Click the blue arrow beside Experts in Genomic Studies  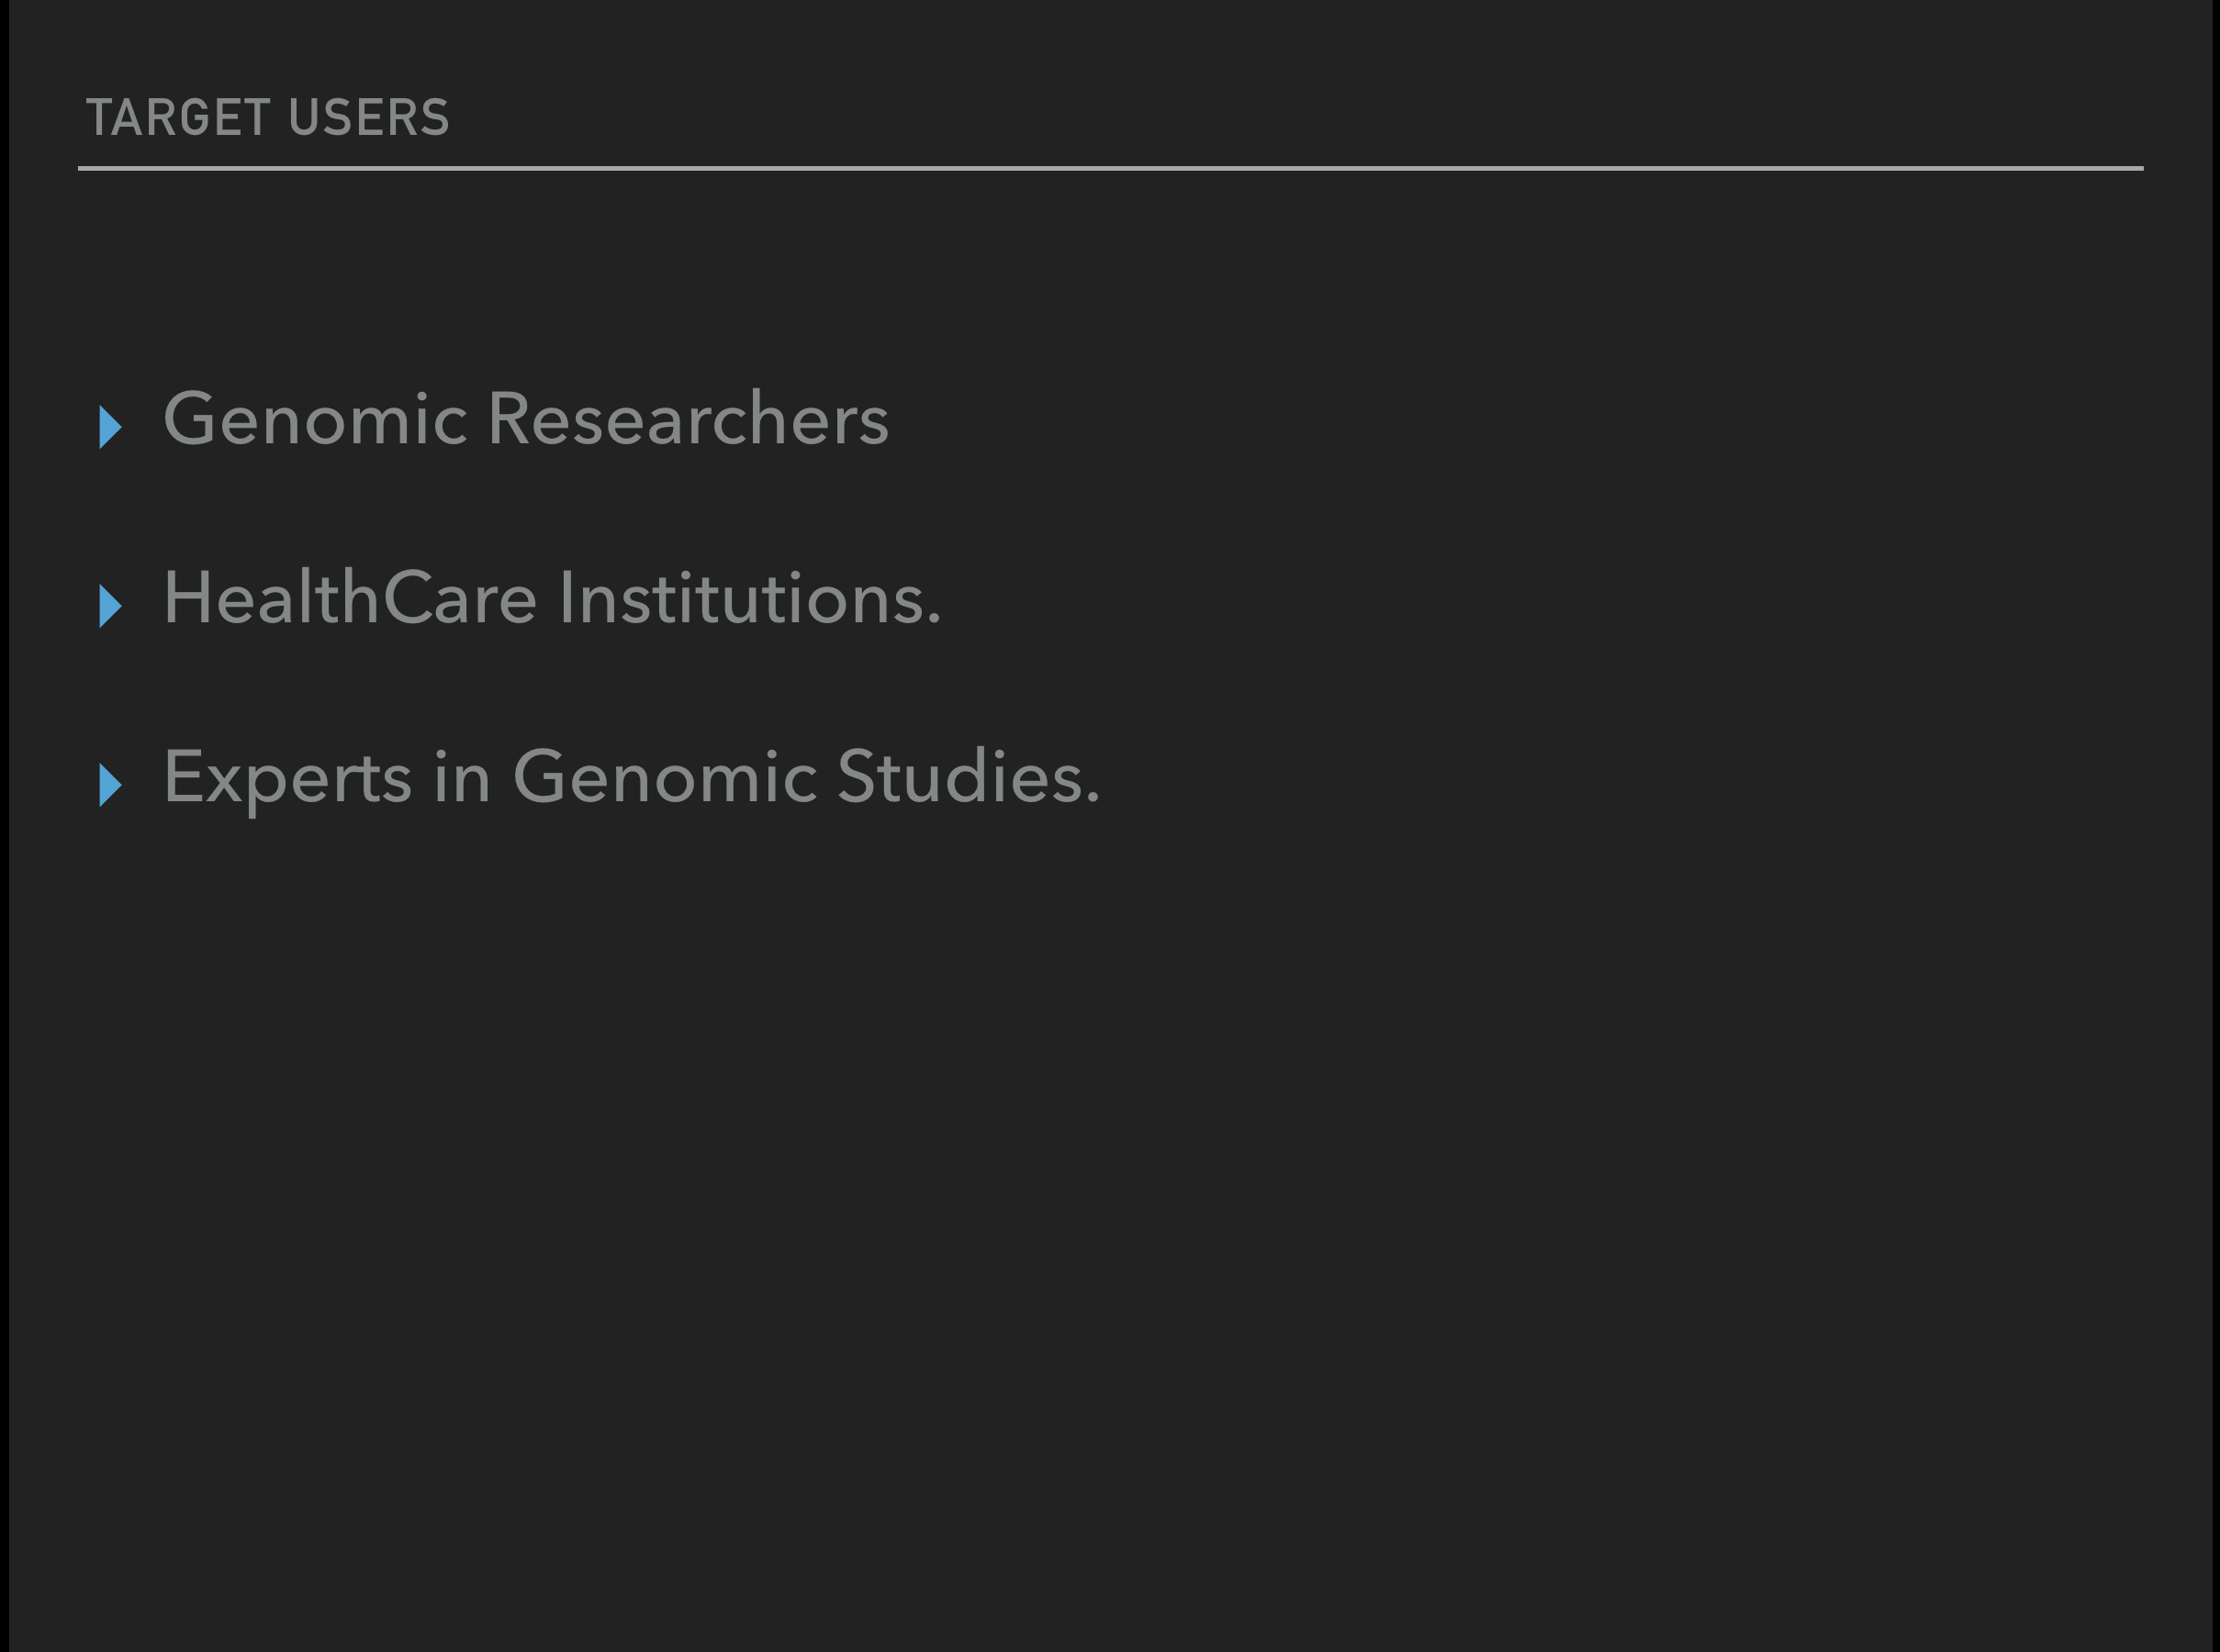[x=110, y=785]
